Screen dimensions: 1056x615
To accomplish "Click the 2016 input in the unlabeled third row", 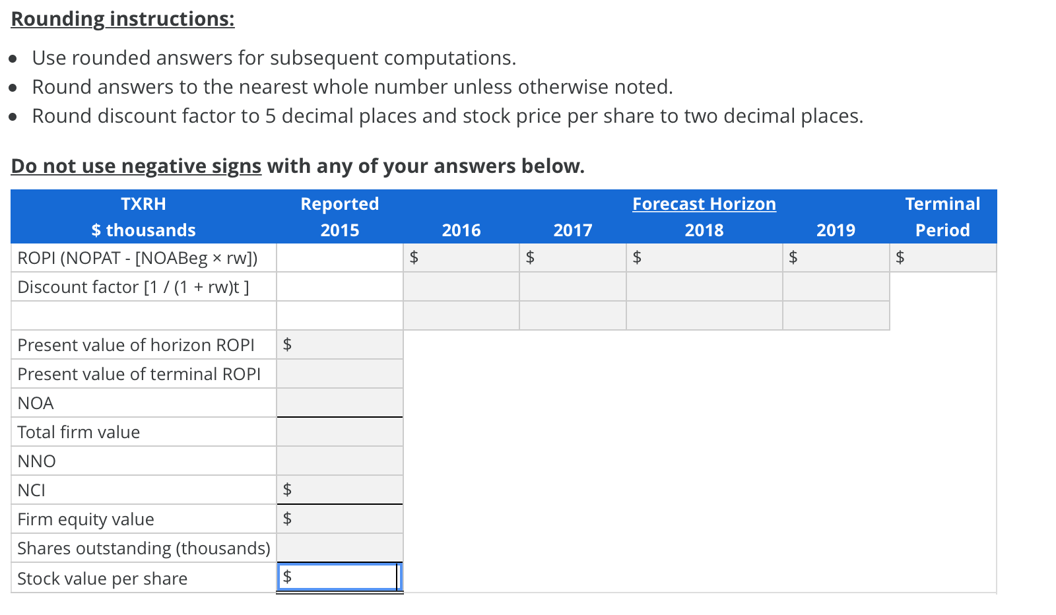I will [461, 316].
